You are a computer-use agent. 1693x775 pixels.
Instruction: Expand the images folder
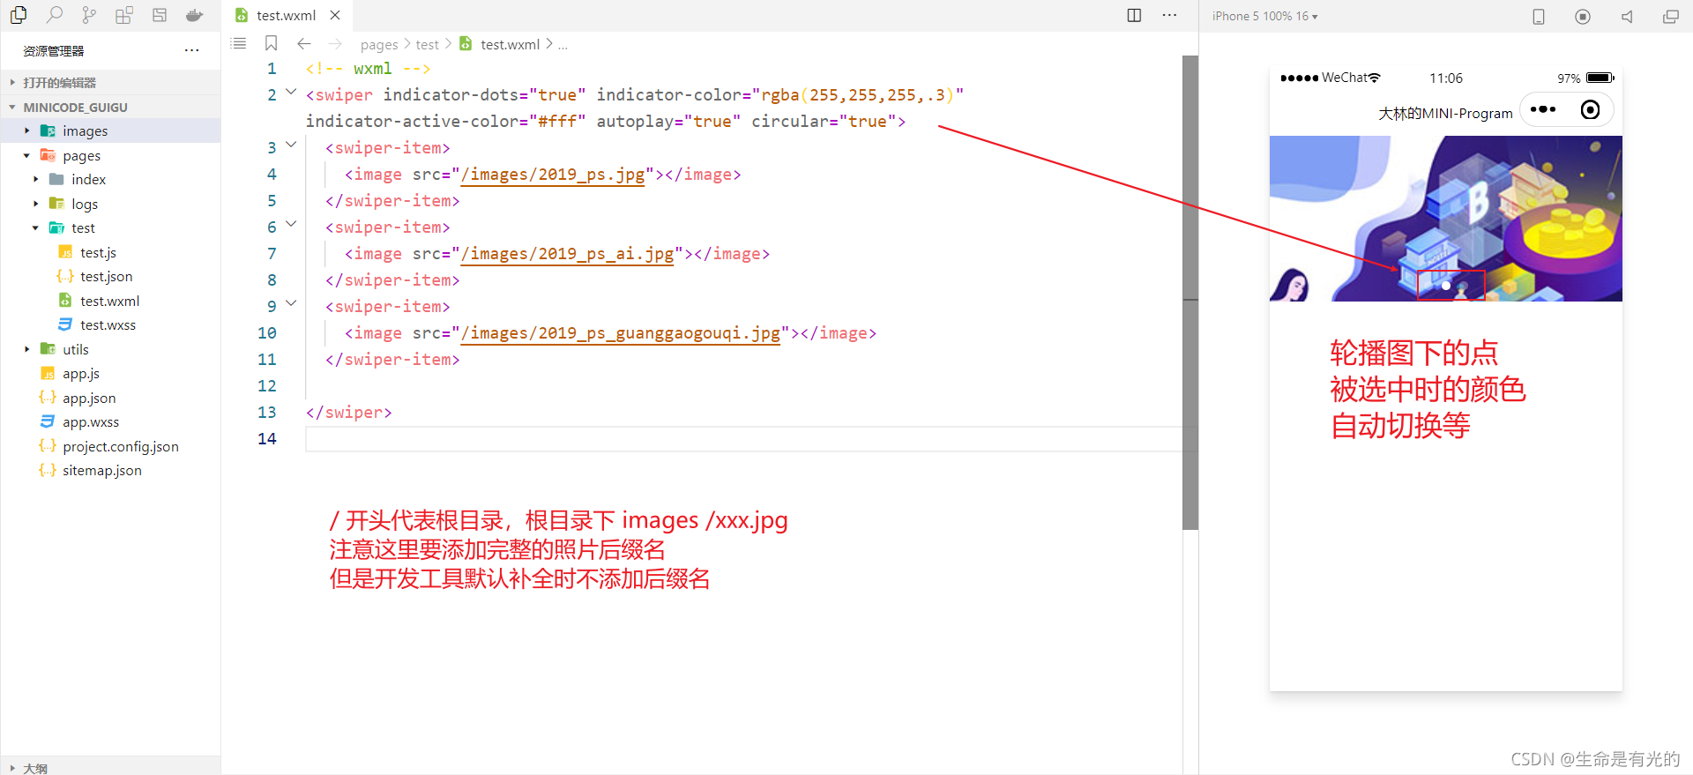click(x=26, y=130)
